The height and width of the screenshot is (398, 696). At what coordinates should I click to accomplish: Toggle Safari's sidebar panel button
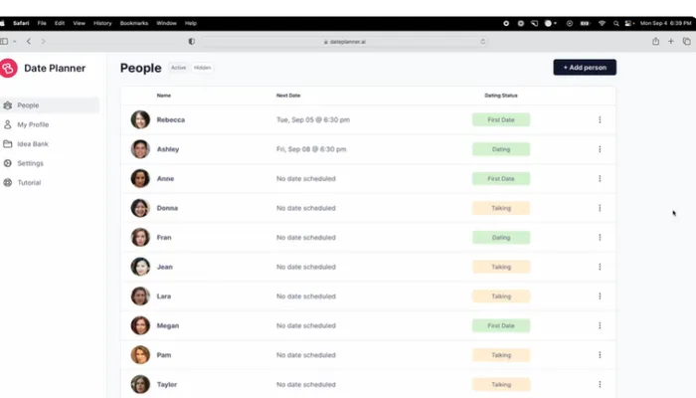pyautogui.click(x=6, y=42)
